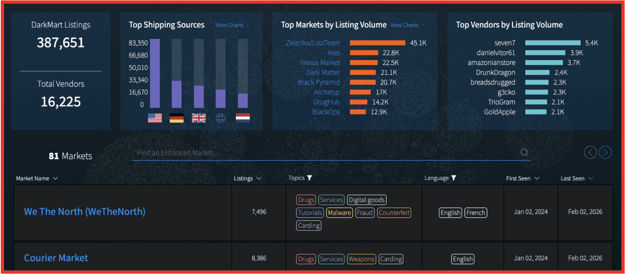Click the United Kingdom flag icon
Viewport: 625px width, 274px height.
click(x=198, y=118)
